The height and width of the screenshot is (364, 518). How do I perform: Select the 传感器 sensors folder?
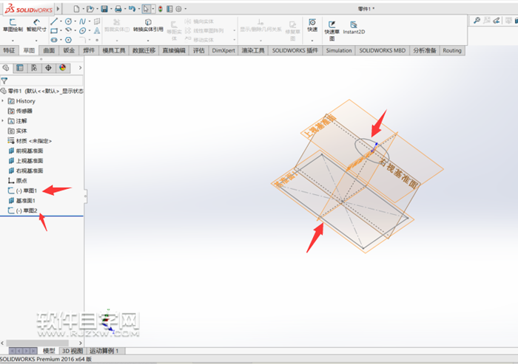tap(20, 111)
